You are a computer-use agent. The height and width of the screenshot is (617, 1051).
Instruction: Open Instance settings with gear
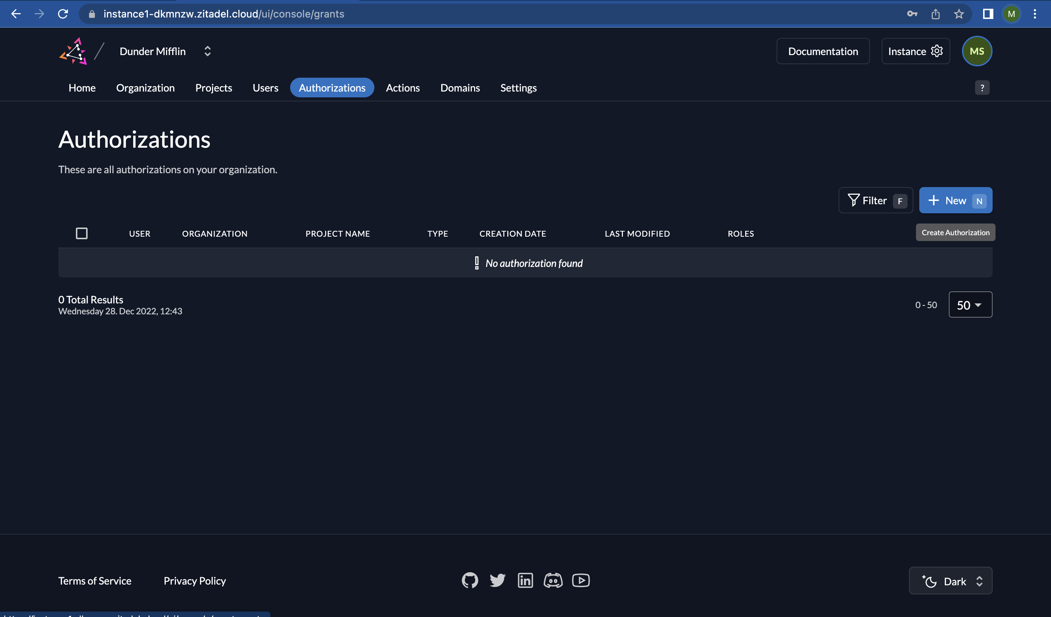click(916, 51)
